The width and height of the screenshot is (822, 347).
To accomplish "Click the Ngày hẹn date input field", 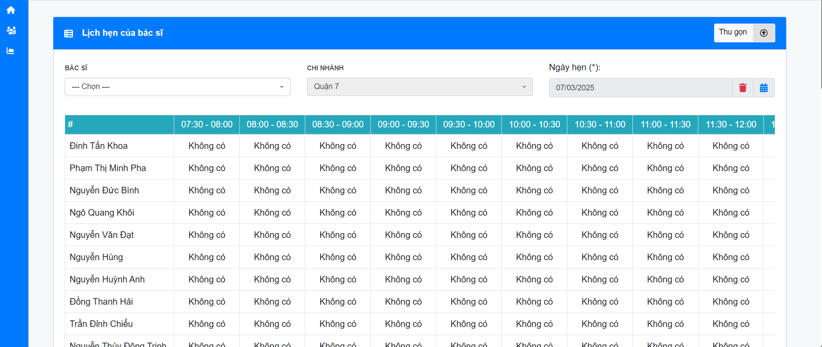I will click(640, 88).
